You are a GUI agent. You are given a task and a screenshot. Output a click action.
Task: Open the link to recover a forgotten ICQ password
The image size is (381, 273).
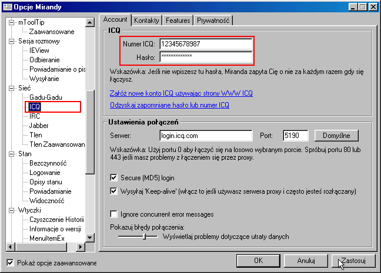tap(169, 105)
